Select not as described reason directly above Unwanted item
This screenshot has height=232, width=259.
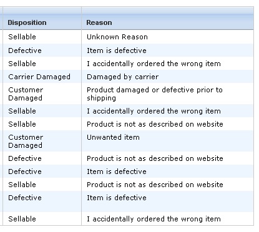(155, 124)
